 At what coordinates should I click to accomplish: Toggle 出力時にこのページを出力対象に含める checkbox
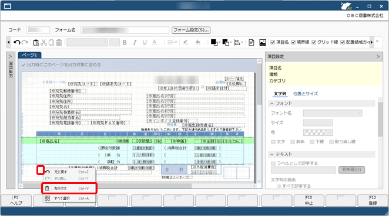click(x=24, y=65)
